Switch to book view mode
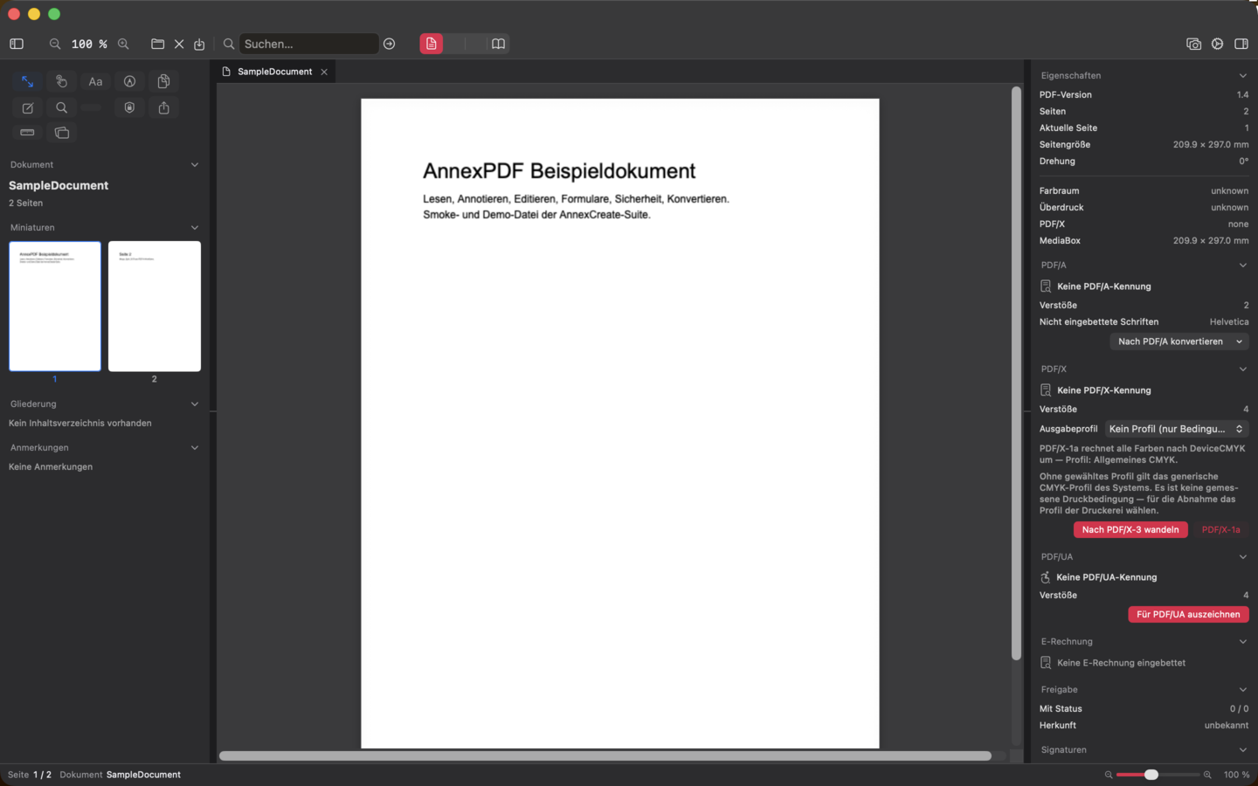Screen dimensions: 1258x786 click(498, 44)
